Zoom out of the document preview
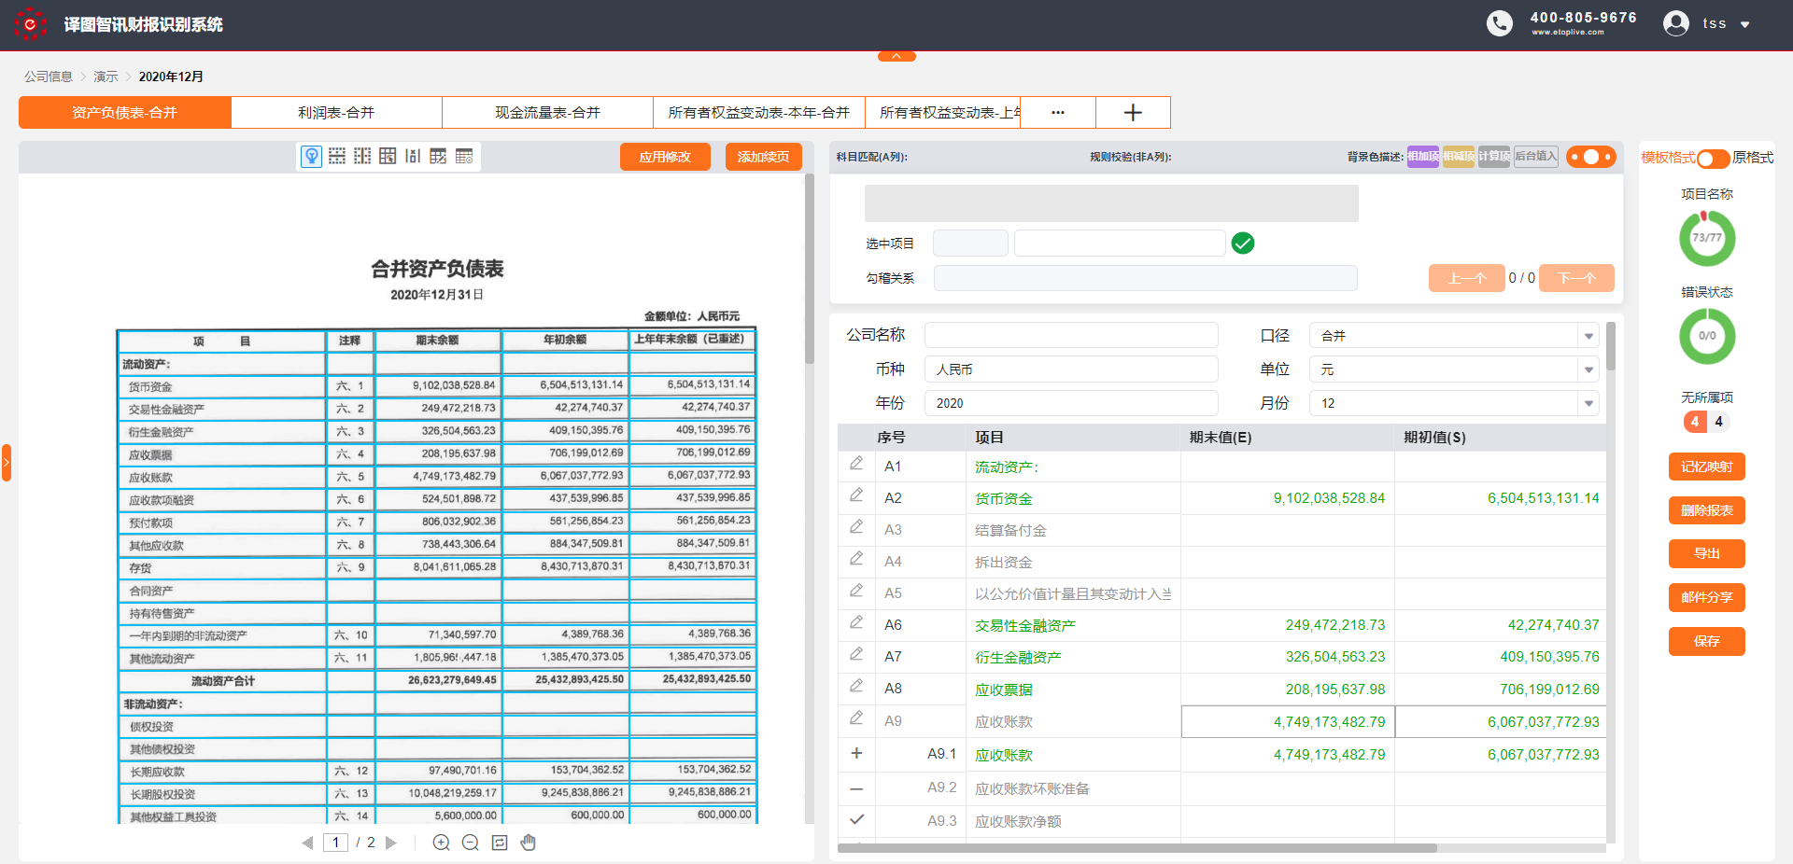The image size is (1793, 864). click(x=471, y=843)
